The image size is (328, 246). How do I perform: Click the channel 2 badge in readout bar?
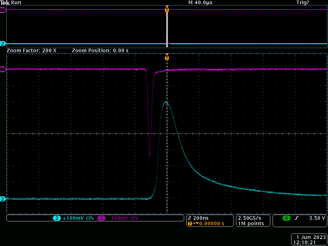click(57, 218)
